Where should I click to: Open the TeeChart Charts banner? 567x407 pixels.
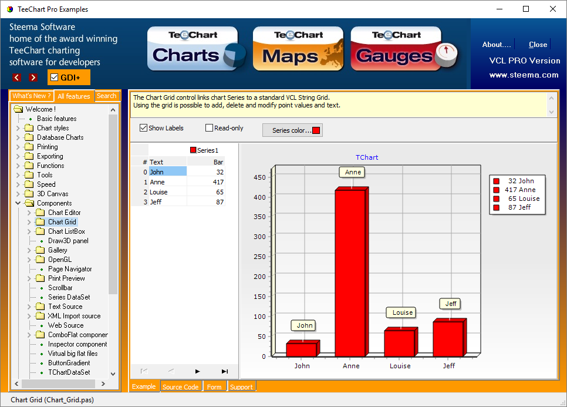pyautogui.click(x=195, y=49)
